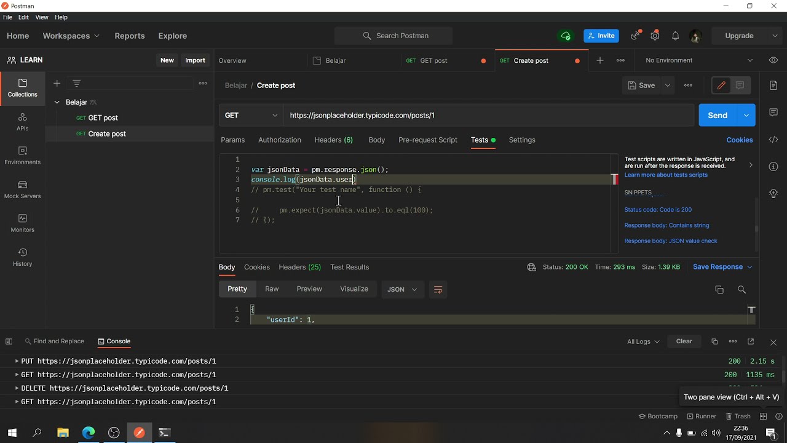The height and width of the screenshot is (443, 787).
Task: Open console in new window icon
Action: tap(751, 341)
